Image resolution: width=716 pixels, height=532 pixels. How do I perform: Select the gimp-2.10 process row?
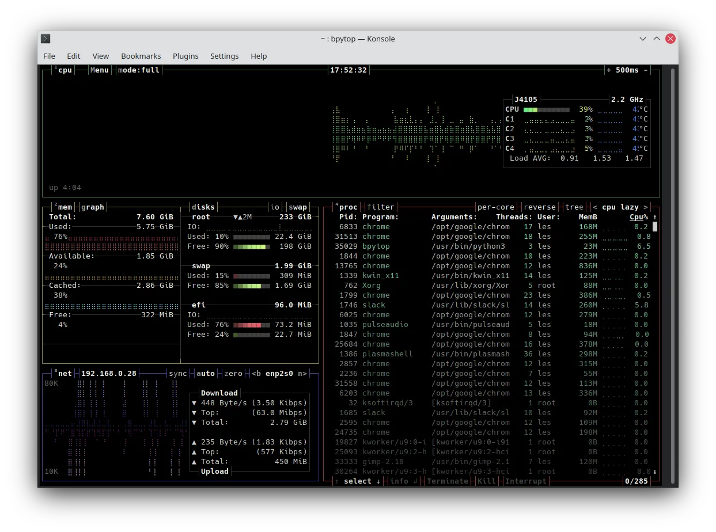(x=491, y=461)
